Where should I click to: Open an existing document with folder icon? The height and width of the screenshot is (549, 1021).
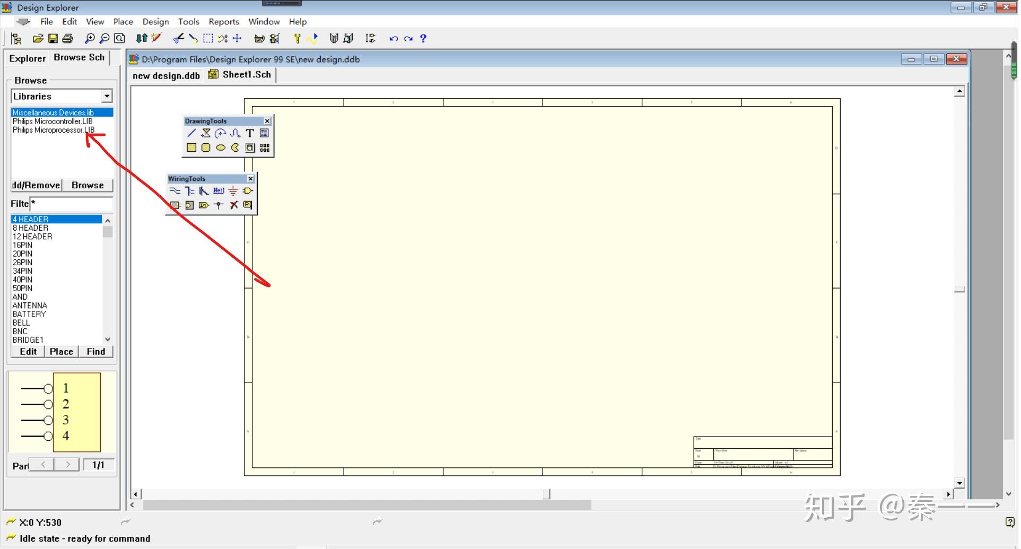tap(38, 39)
